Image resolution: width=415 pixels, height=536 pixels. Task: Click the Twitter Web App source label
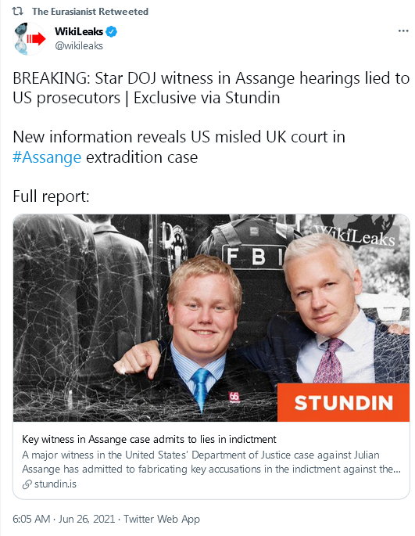click(162, 519)
